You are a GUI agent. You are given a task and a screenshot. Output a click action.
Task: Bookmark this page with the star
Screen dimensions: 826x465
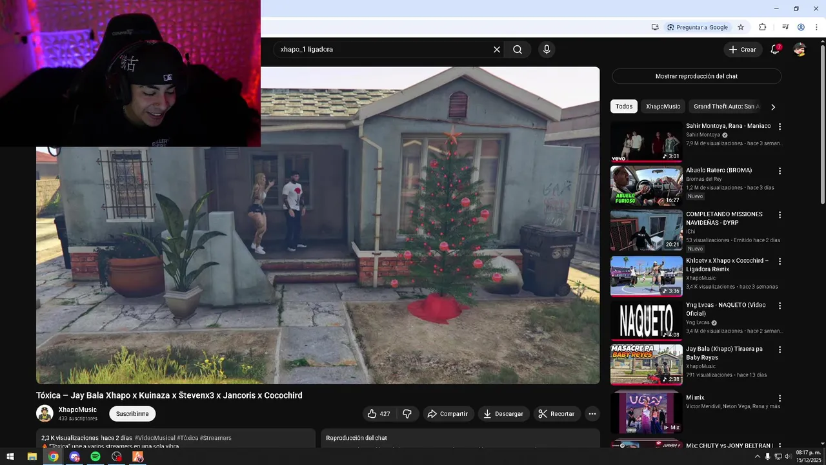tap(741, 27)
